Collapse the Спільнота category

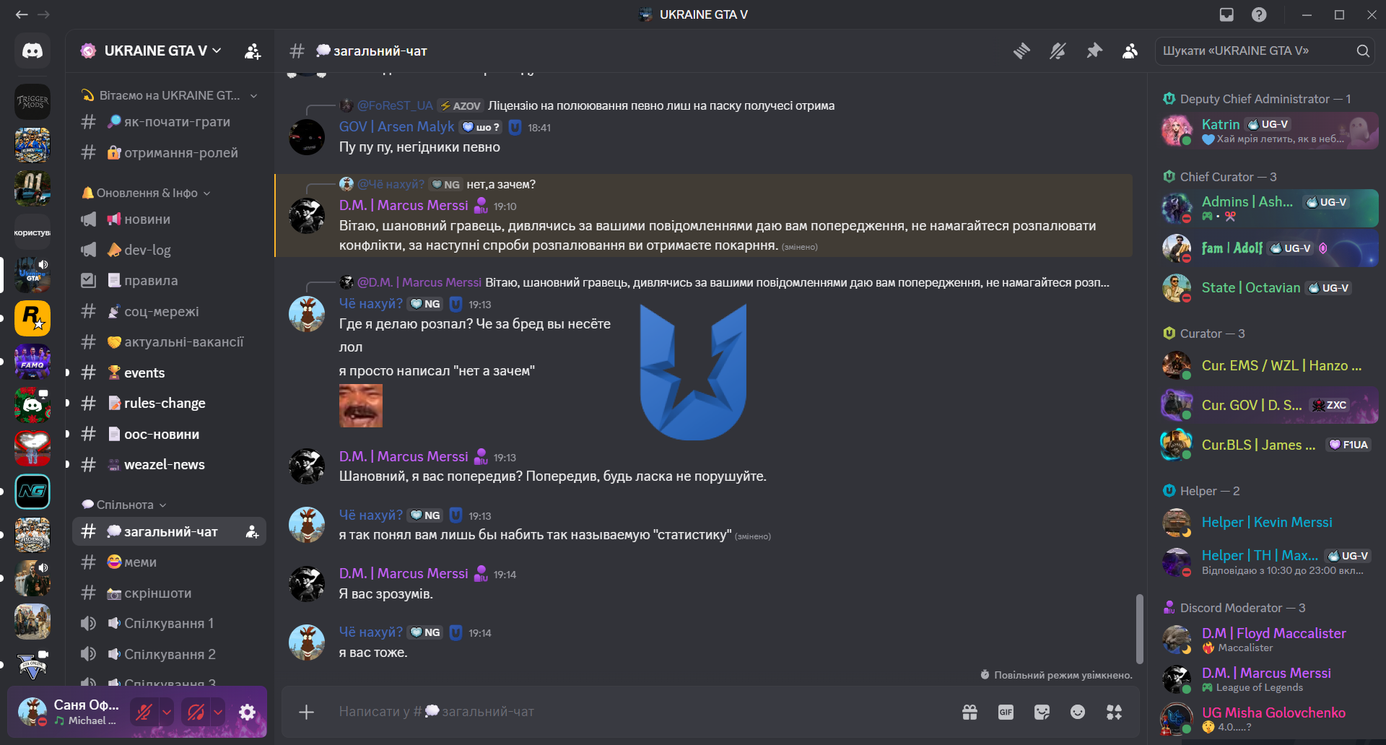[x=124, y=505]
